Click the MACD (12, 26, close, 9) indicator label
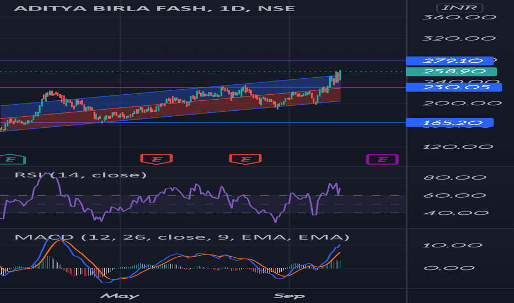 (182, 237)
